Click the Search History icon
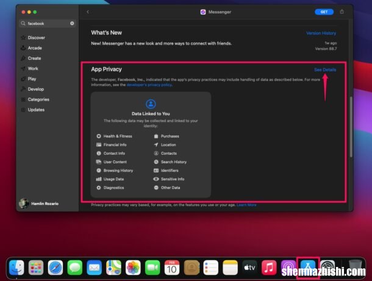The image size is (372, 281). coord(156,162)
